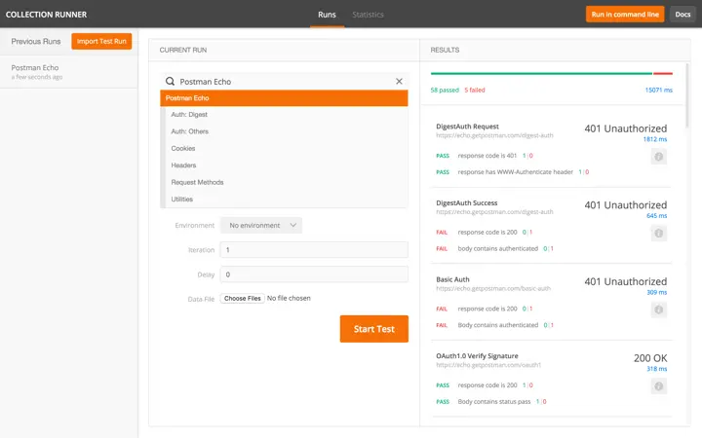
Task: Click Import Test Run button
Action: click(101, 41)
